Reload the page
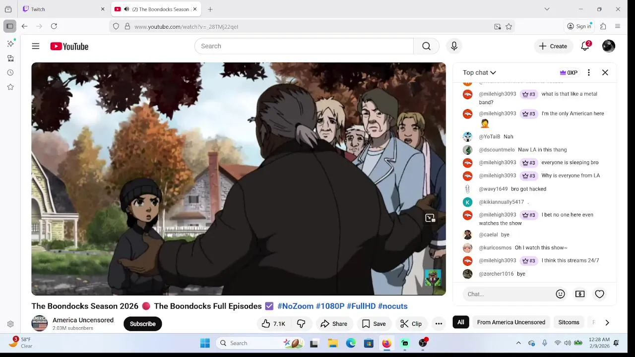635x357 pixels. point(54,26)
